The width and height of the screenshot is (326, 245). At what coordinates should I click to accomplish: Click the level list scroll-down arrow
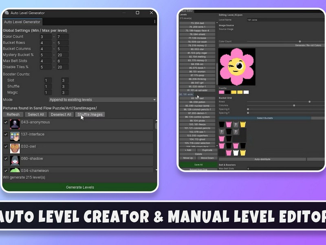point(217,146)
